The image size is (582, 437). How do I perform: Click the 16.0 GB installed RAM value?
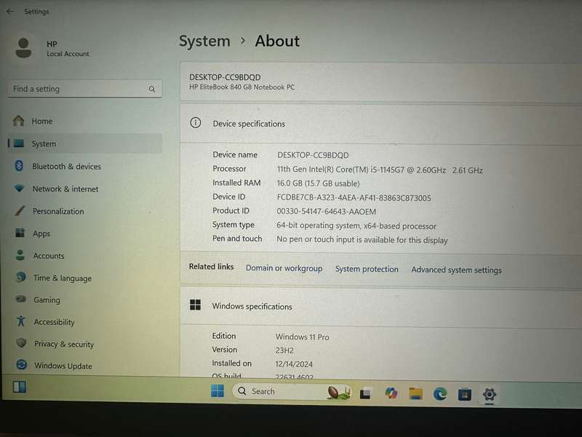point(318,184)
